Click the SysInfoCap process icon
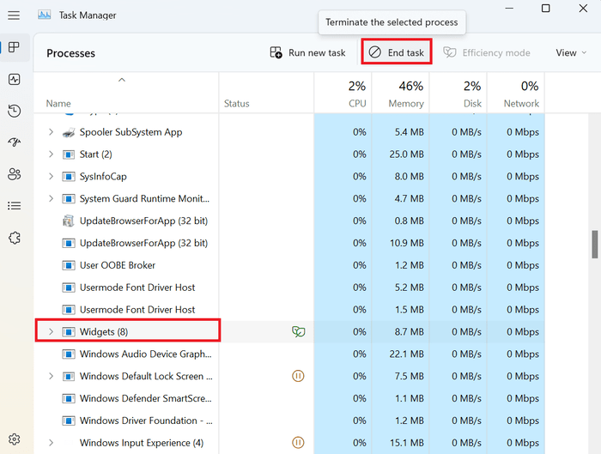The image size is (601, 454). tap(69, 177)
